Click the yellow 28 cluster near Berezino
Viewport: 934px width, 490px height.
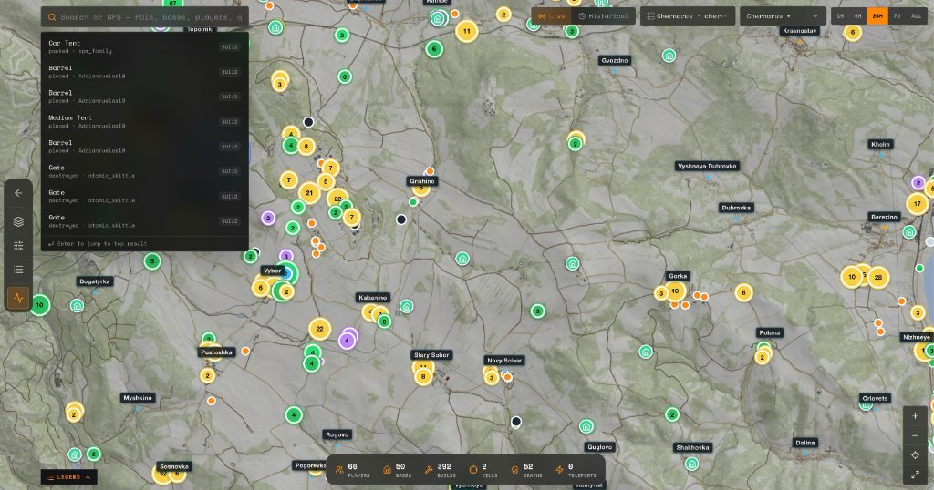(x=878, y=277)
